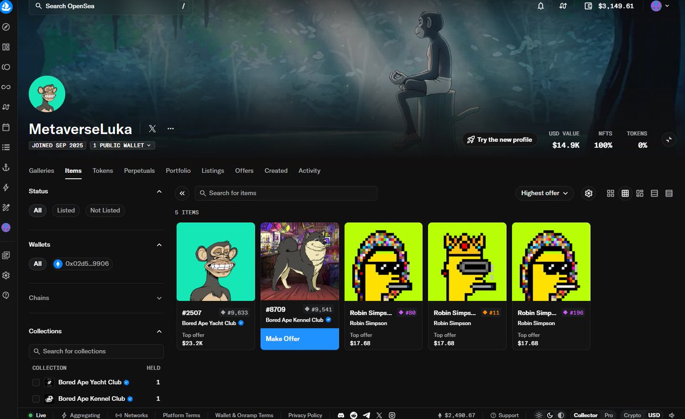Image resolution: width=685 pixels, height=419 pixels.
Task: Switch to dark theme moon icon
Action: (550, 415)
